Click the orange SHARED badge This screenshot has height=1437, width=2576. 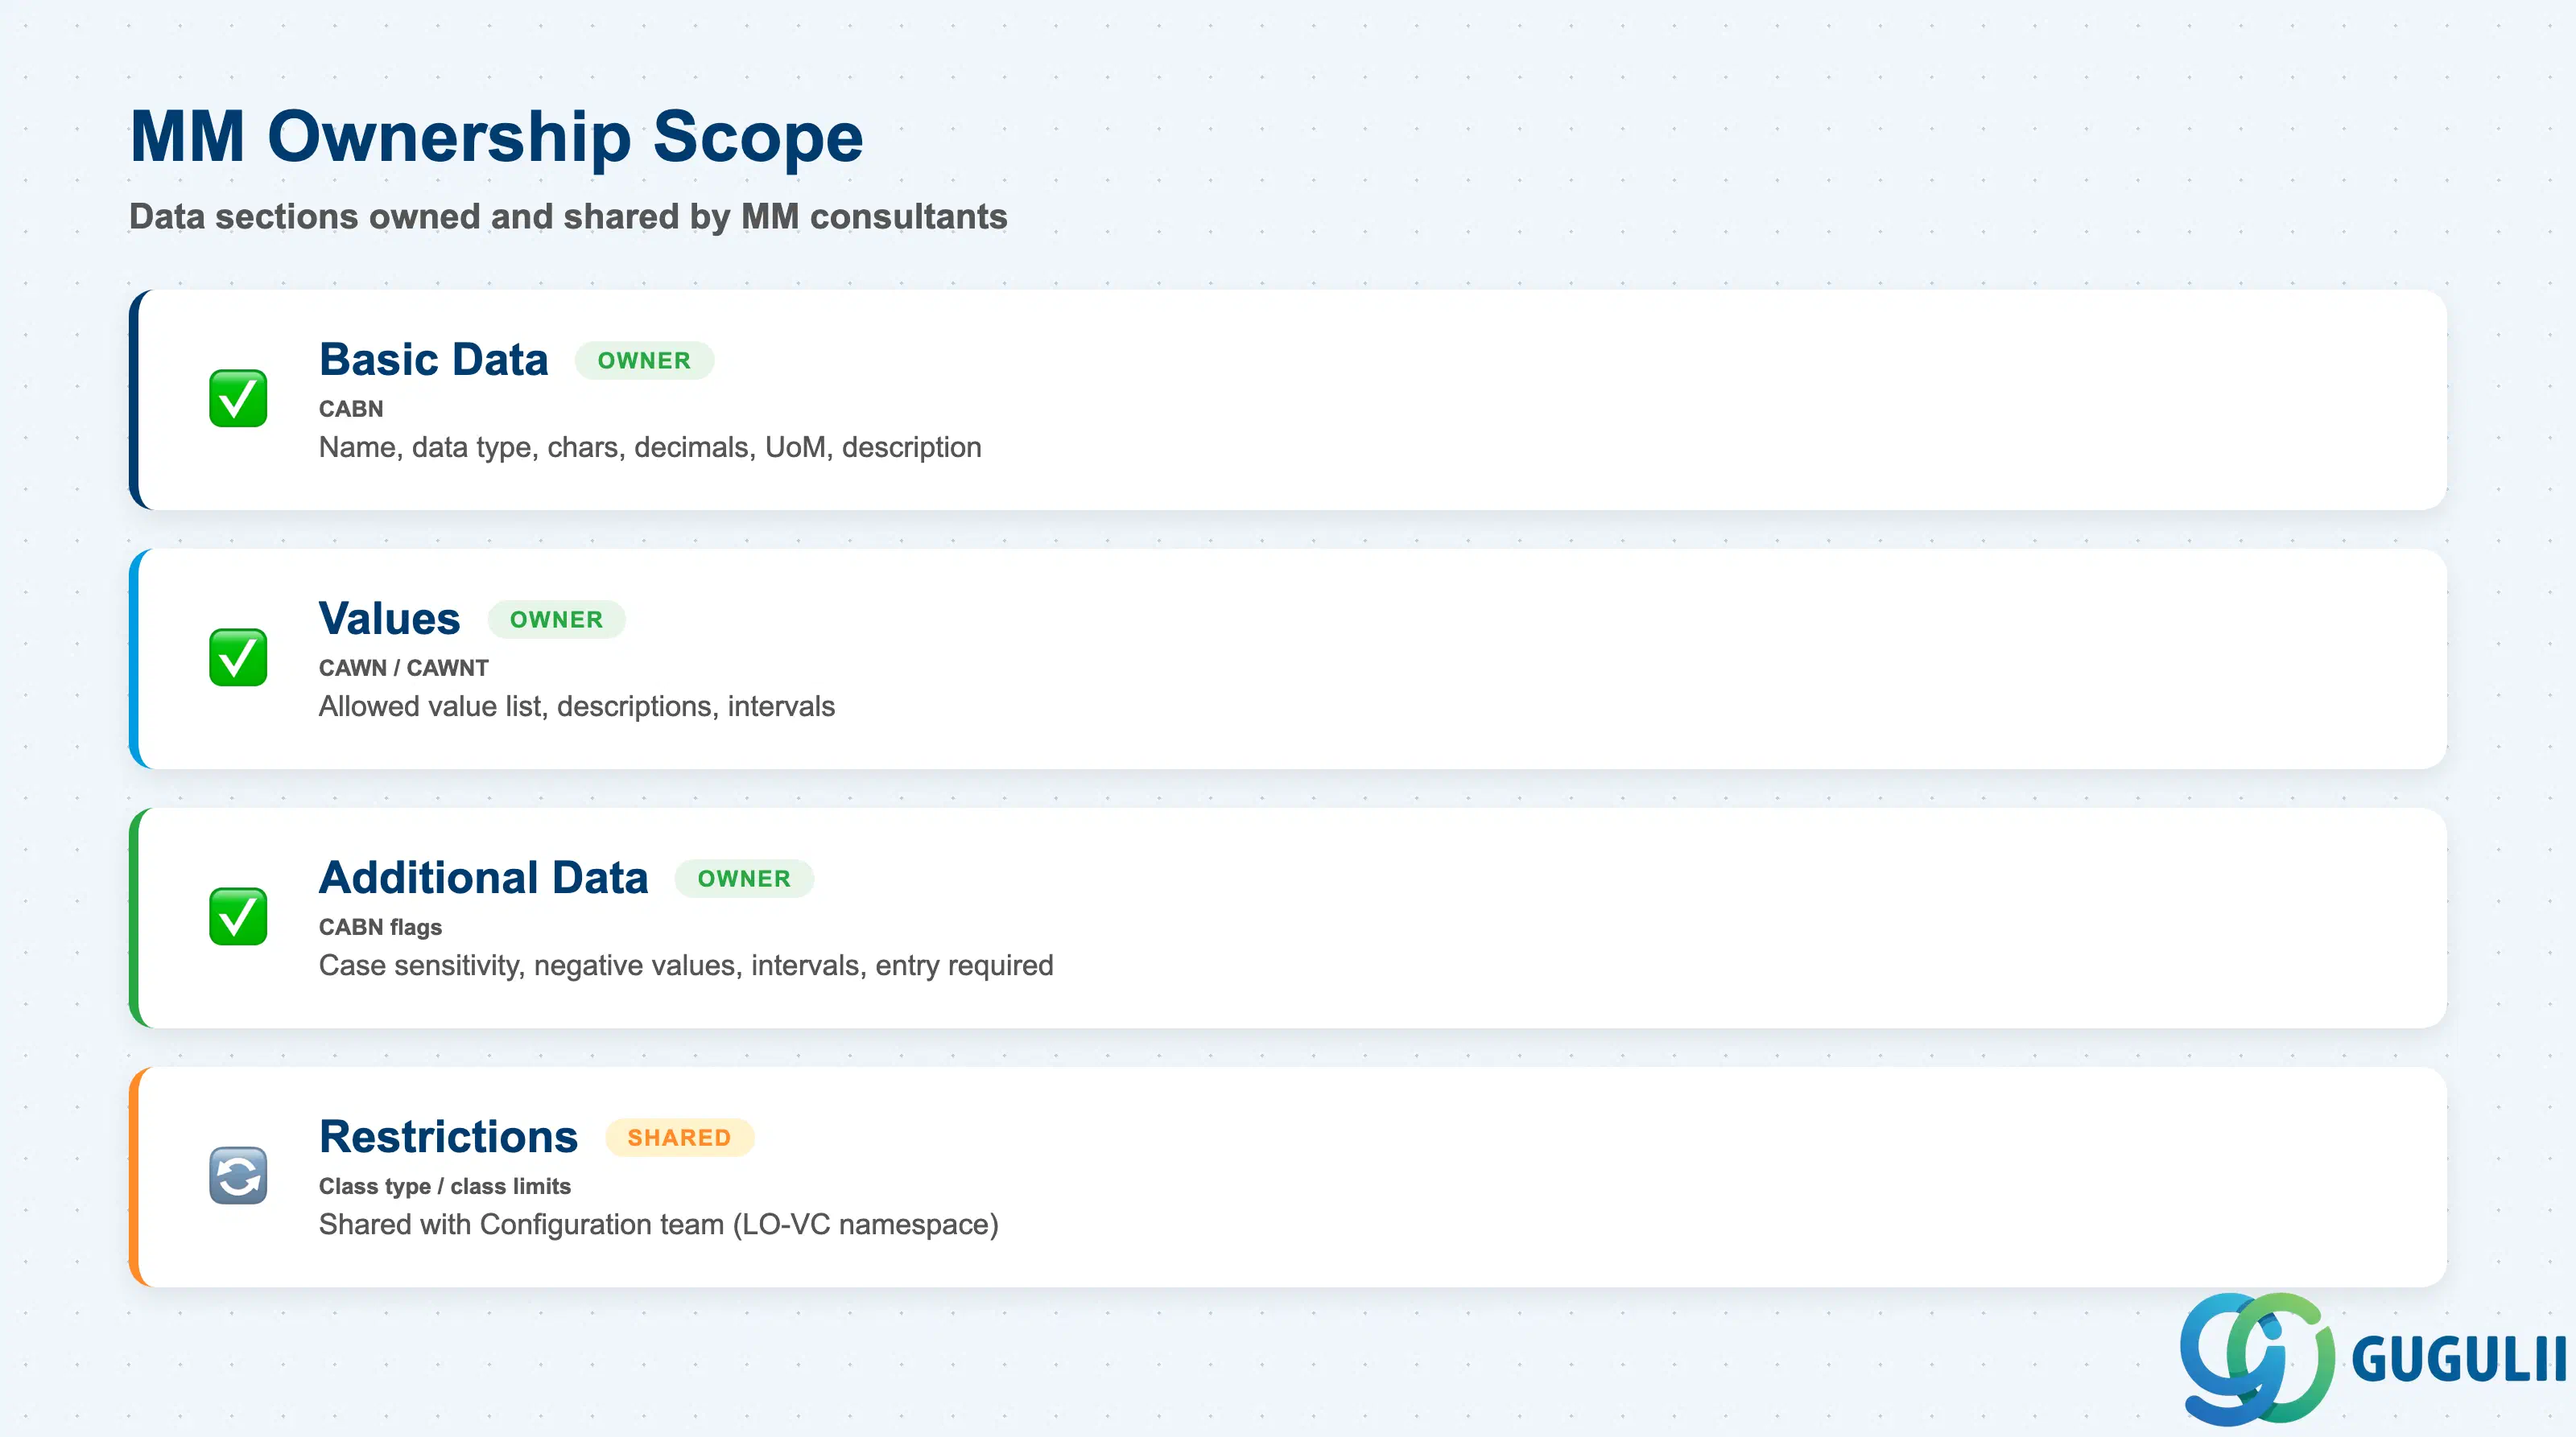click(679, 1137)
